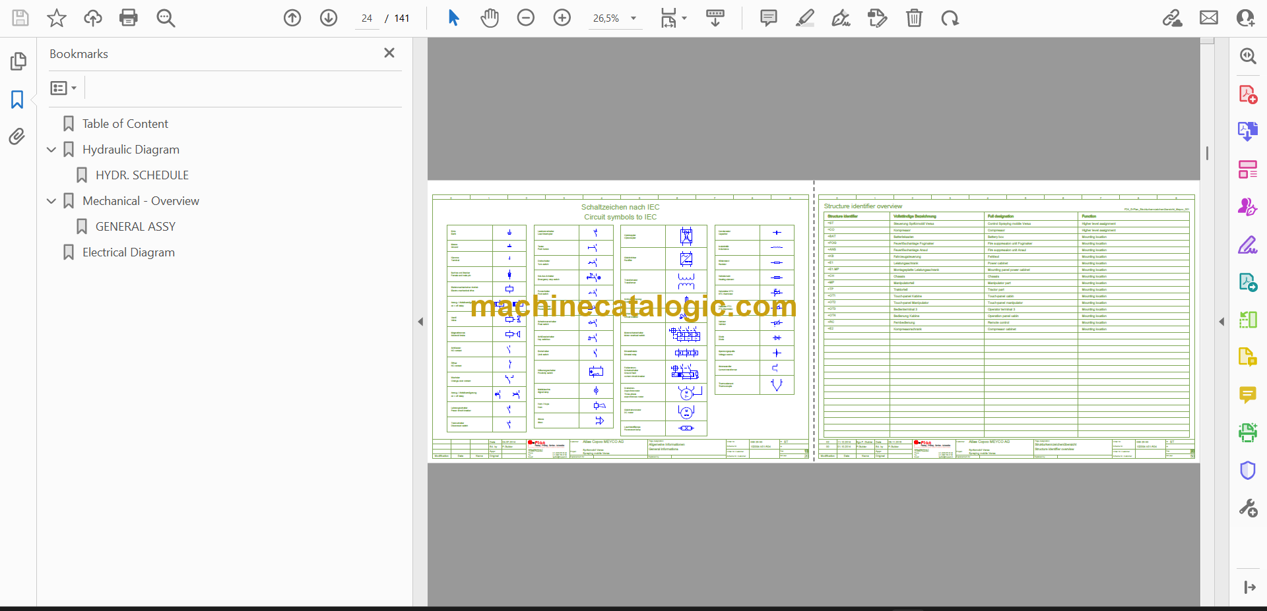Screen dimensions: 1267x611
Task: Open Electrical Diagram bookmark
Action: coord(129,252)
